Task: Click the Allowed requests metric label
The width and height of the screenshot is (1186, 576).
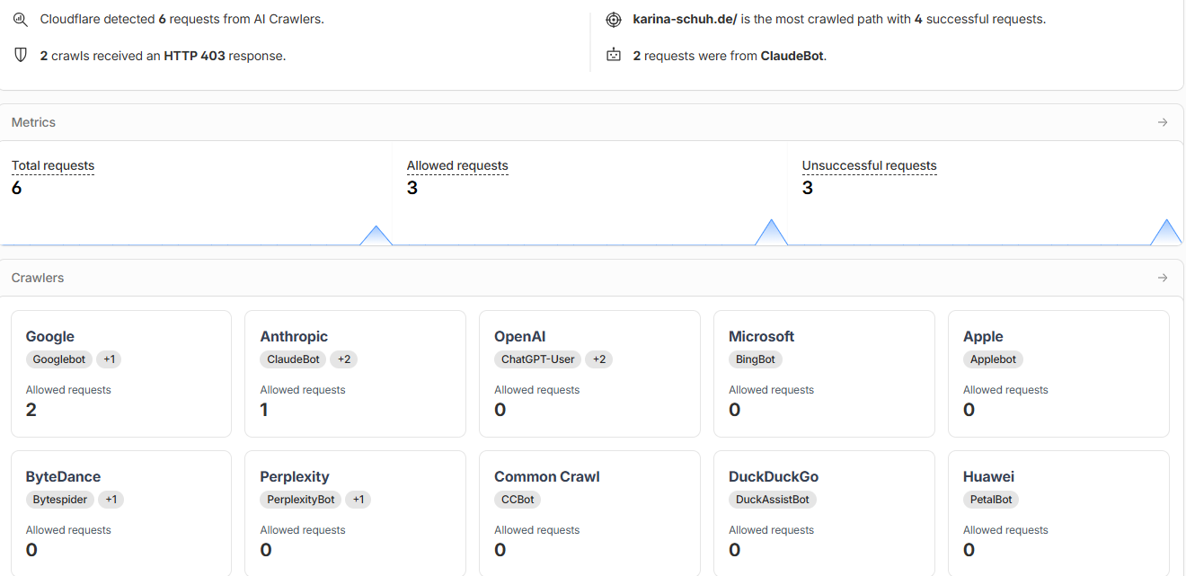Action: pyautogui.click(x=457, y=166)
